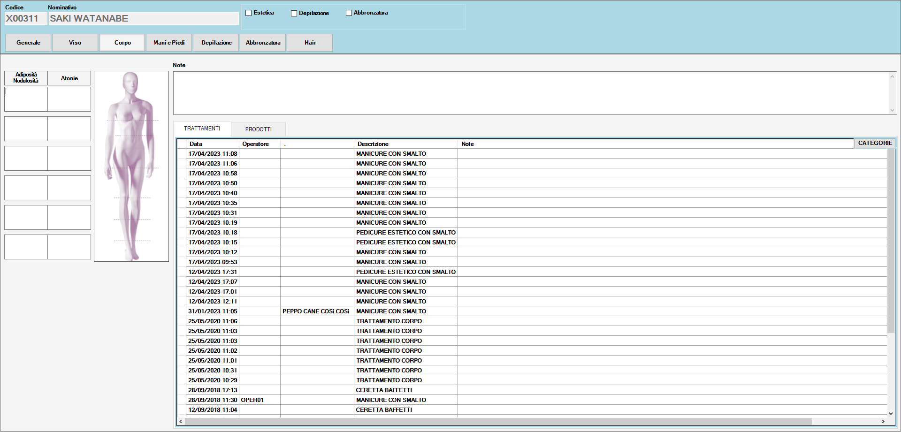Click the first Adiposità Nodulosità cell
Image resolution: width=901 pixels, height=432 pixels.
coord(26,99)
